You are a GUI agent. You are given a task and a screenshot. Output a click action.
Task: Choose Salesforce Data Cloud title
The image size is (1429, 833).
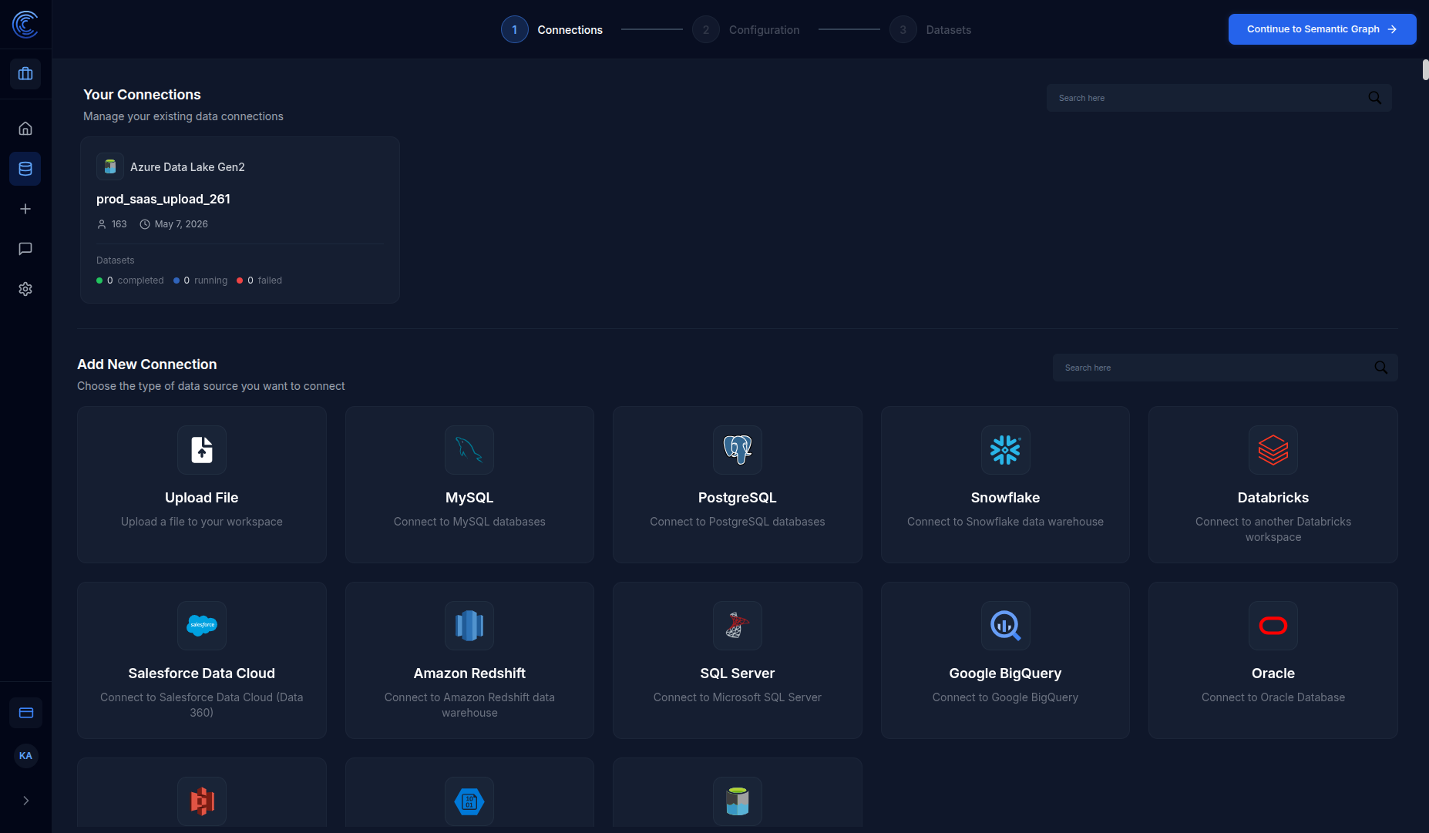[x=202, y=673]
